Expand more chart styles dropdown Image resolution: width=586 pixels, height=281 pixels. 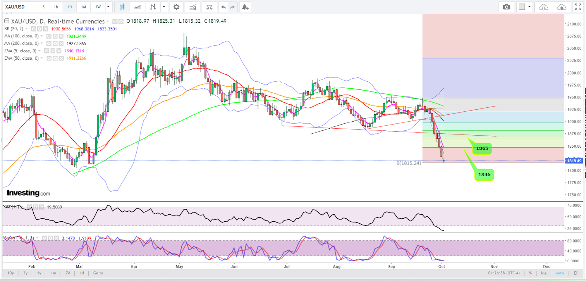164,7
